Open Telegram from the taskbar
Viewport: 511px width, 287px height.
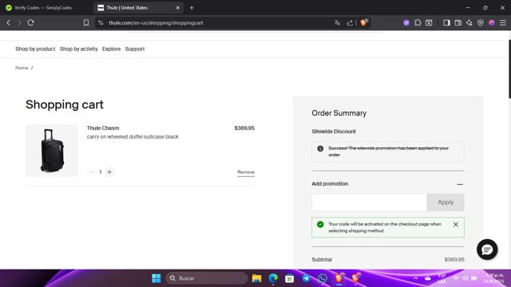tap(306, 278)
